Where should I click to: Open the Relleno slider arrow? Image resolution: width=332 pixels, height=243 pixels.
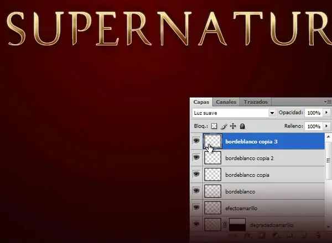[326, 126]
